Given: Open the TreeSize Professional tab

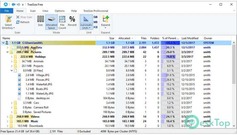Looking at the screenshot, I should pyautogui.click(x=96, y=11).
